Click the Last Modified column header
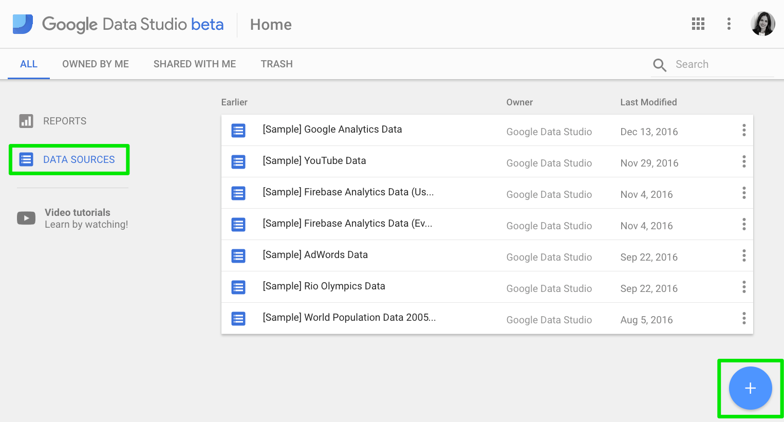 point(648,102)
